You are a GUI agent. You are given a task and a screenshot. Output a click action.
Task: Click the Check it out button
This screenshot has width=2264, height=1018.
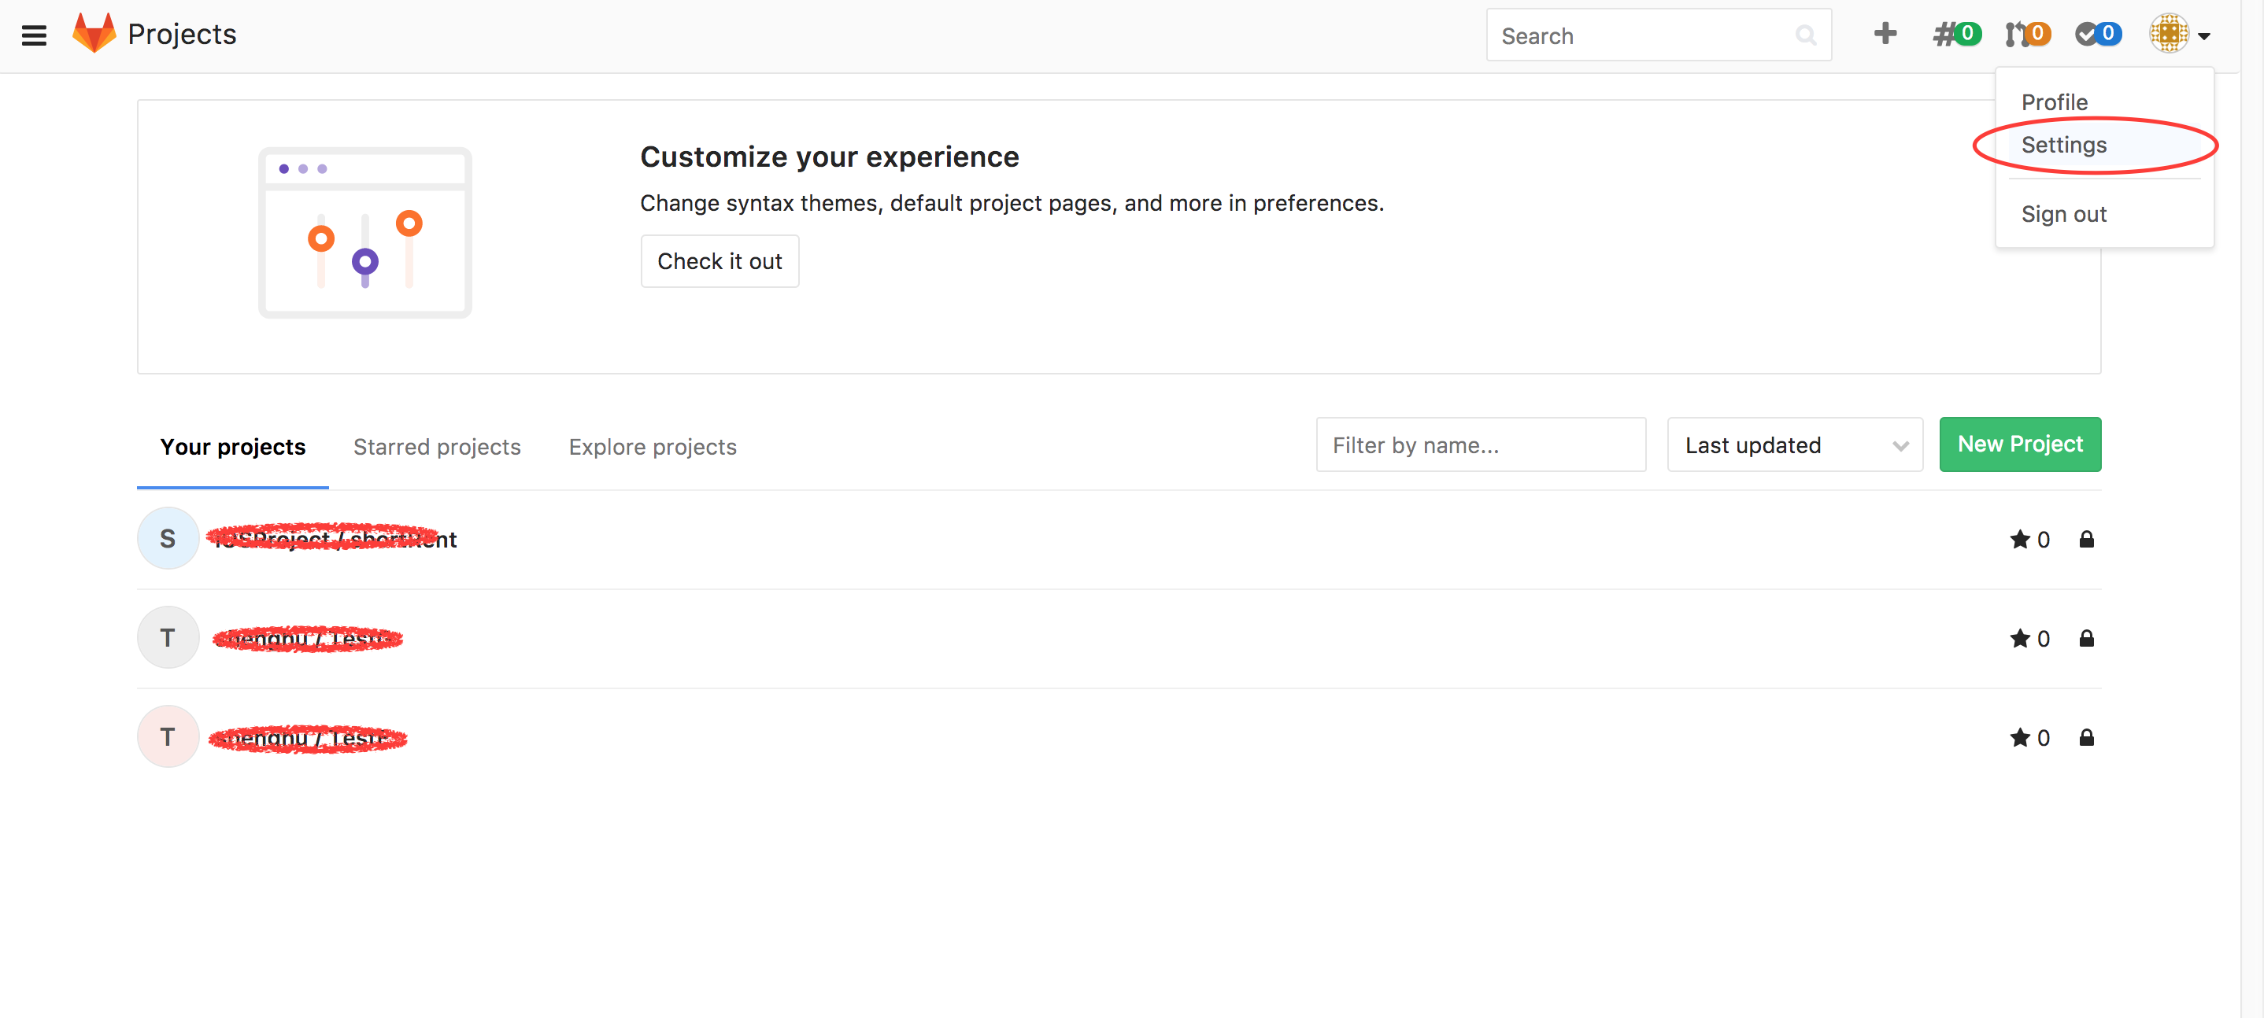(x=719, y=261)
